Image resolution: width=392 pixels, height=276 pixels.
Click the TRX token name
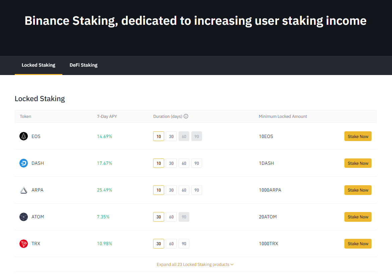(x=36, y=244)
